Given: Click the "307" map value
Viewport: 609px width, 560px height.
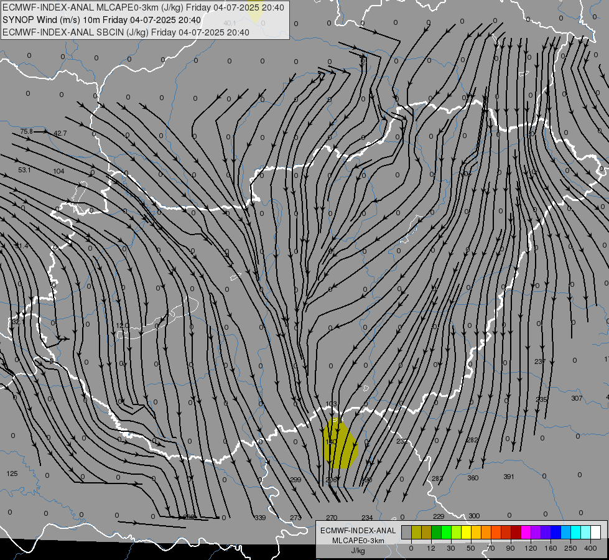Looking at the screenshot, I should pos(577,398).
